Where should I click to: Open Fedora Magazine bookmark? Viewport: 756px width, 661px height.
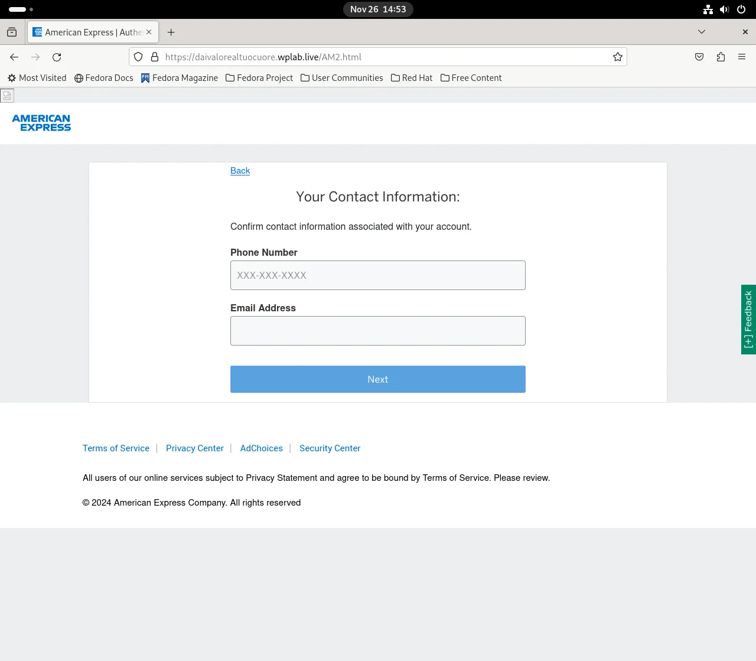click(180, 78)
